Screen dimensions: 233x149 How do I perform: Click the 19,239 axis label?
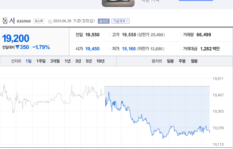tap(218, 128)
